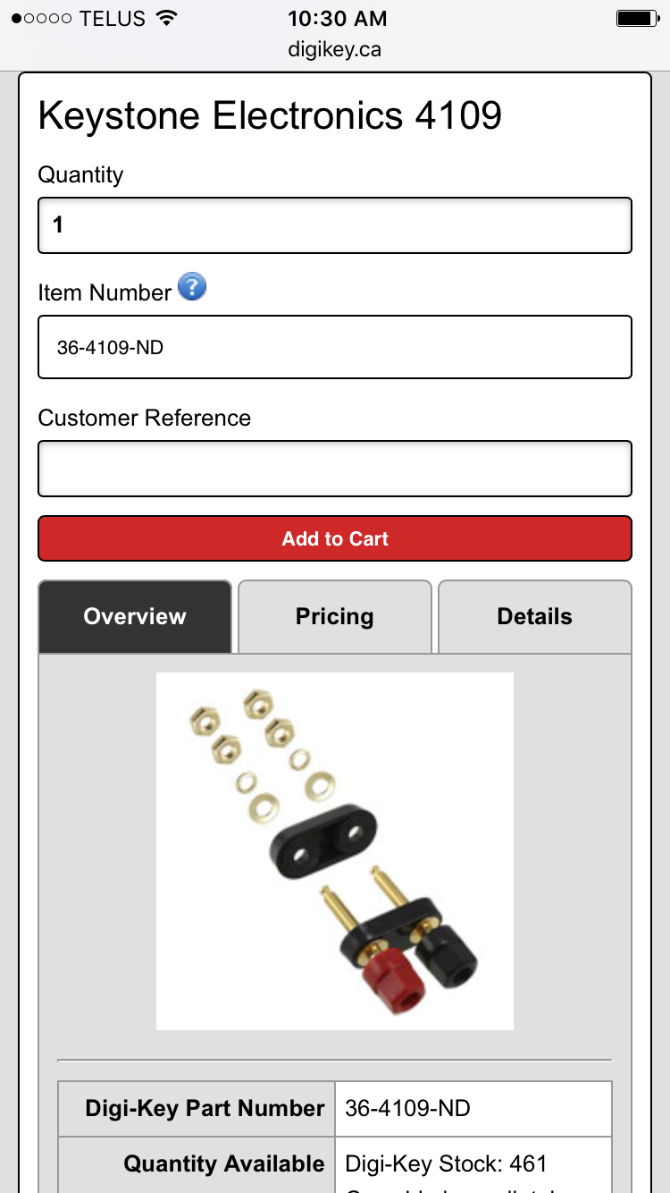
Task: Click the Quantity Available row header
Action: tap(223, 1163)
